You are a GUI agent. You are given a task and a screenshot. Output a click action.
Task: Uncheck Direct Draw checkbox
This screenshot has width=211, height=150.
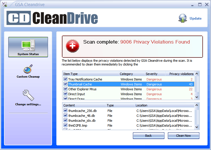pos(65,98)
